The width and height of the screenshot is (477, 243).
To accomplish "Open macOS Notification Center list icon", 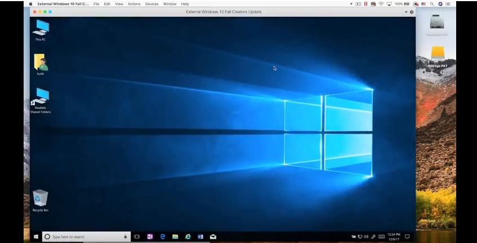I will (x=448, y=4).
